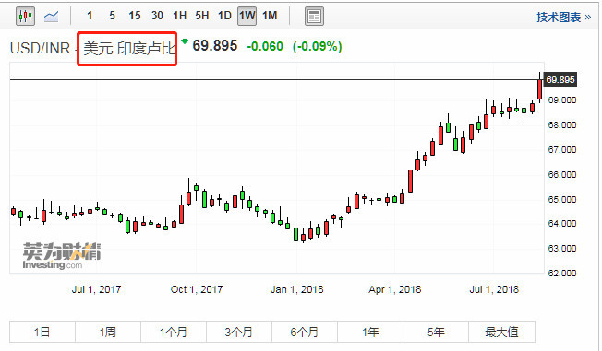Click the 62.000 price axis label
The height and width of the screenshot is (351, 602).
tap(562, 274)
